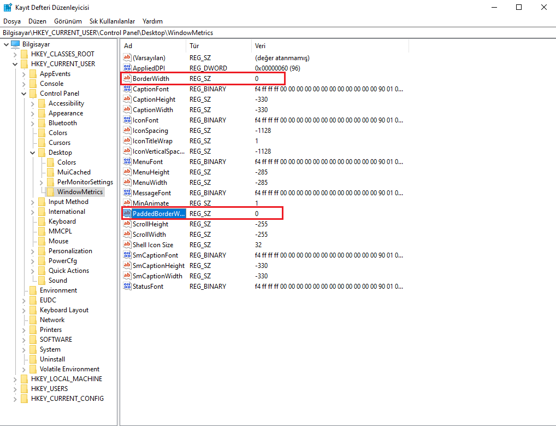
Task: Collapse the Desktop tree node
Action: point(33,153)
